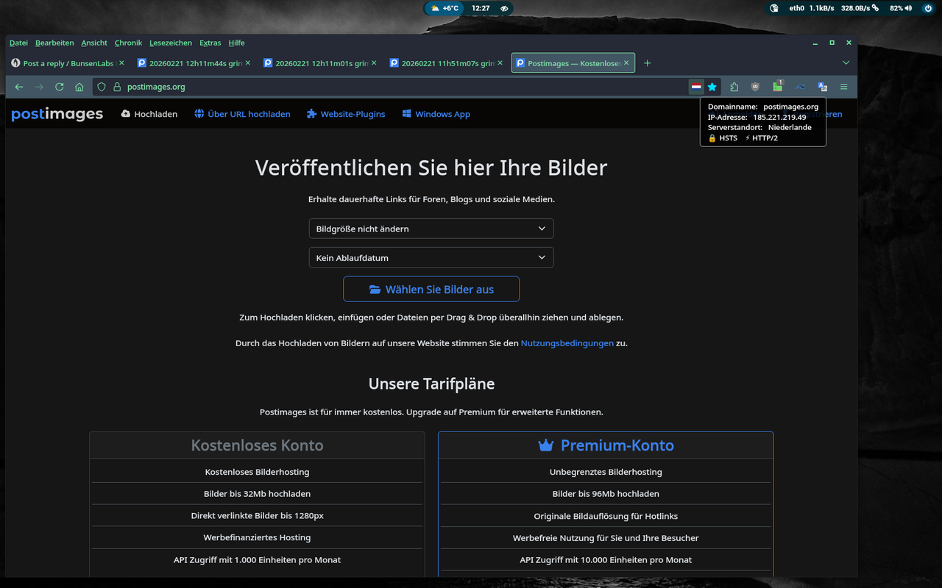Open Über URL hochladen
The image size is (942, 588).
pyautogui.click(x=242, y=114)
